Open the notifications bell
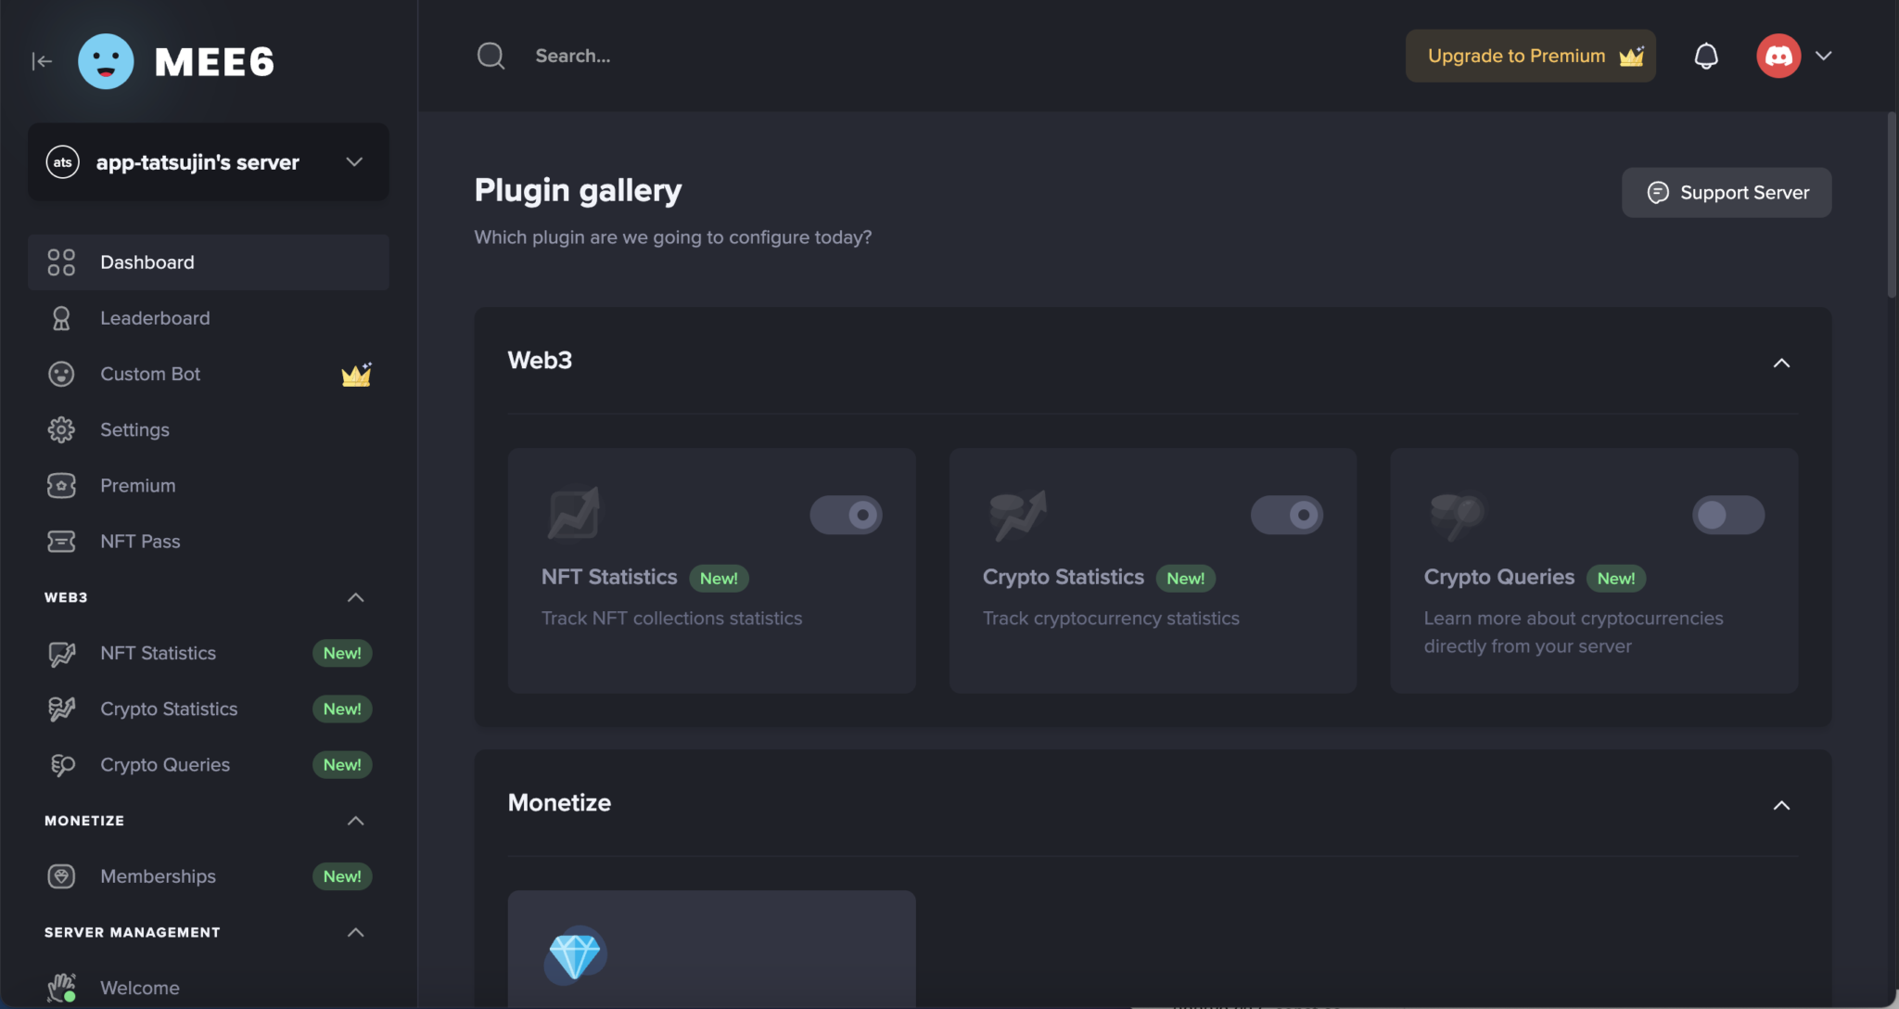Viewport: 1899px width, 1009px height. pos(1706,56)
